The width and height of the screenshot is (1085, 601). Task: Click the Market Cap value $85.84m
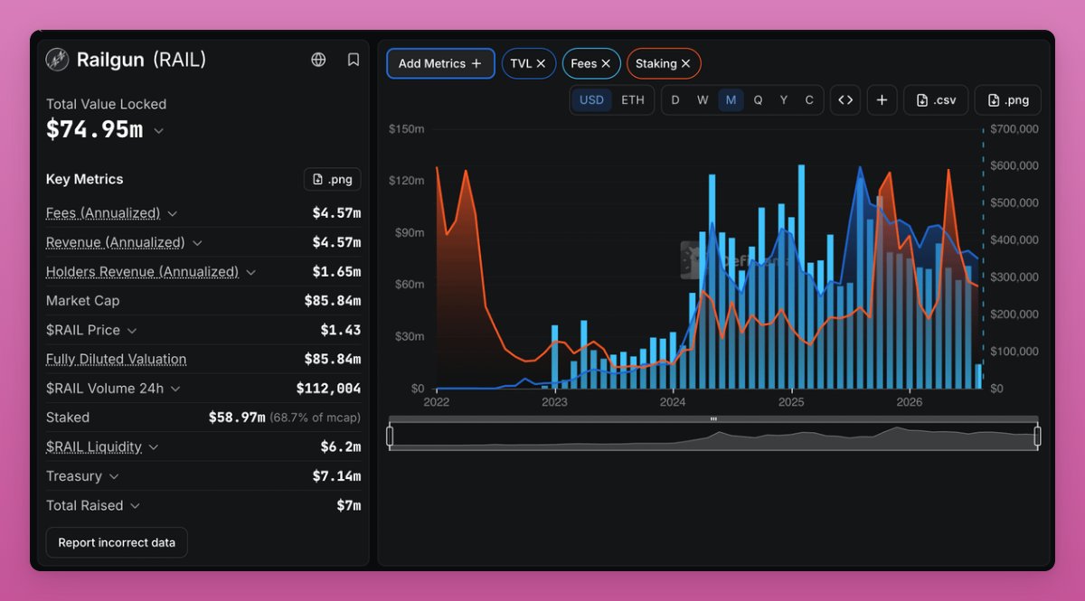pyautogui.click(x=332, y=301)
